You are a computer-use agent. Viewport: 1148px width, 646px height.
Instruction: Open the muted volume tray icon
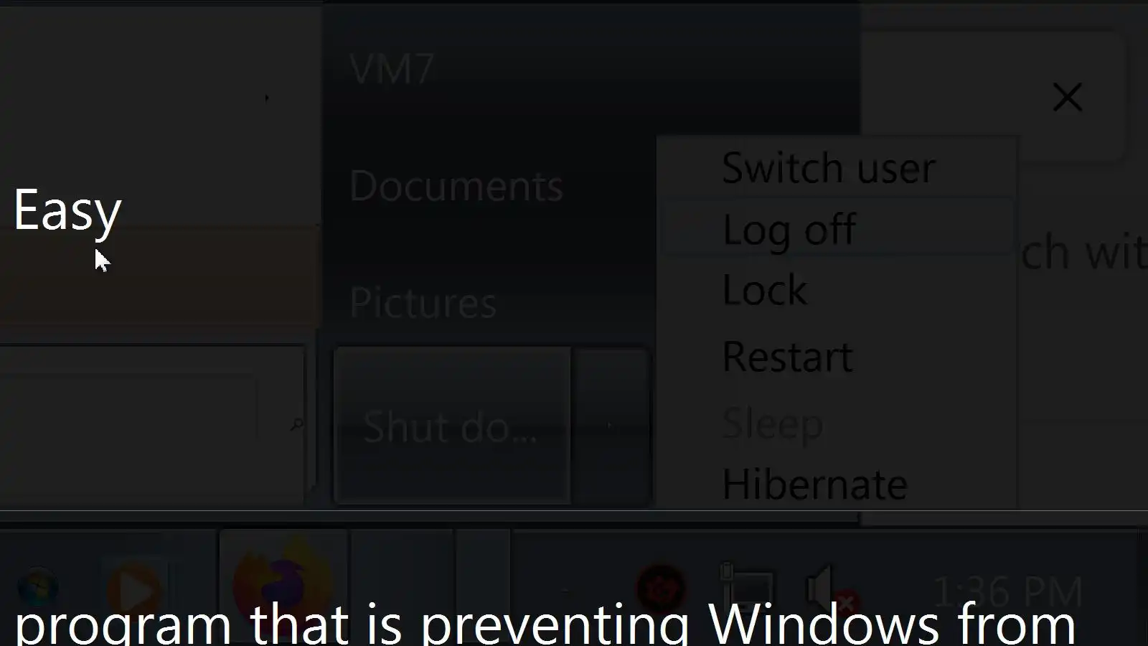pyautogui.click(x=830, y=589)
